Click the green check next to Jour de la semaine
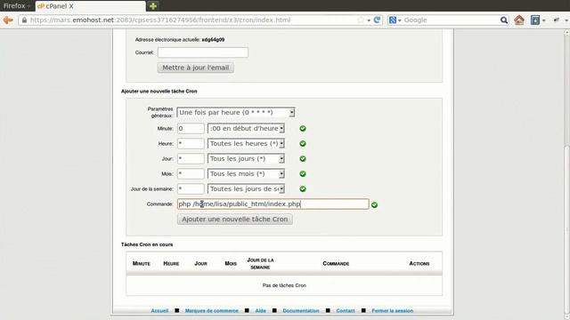Image resolution: width=570 pixels, height=320 pixels. click(303, 189)
